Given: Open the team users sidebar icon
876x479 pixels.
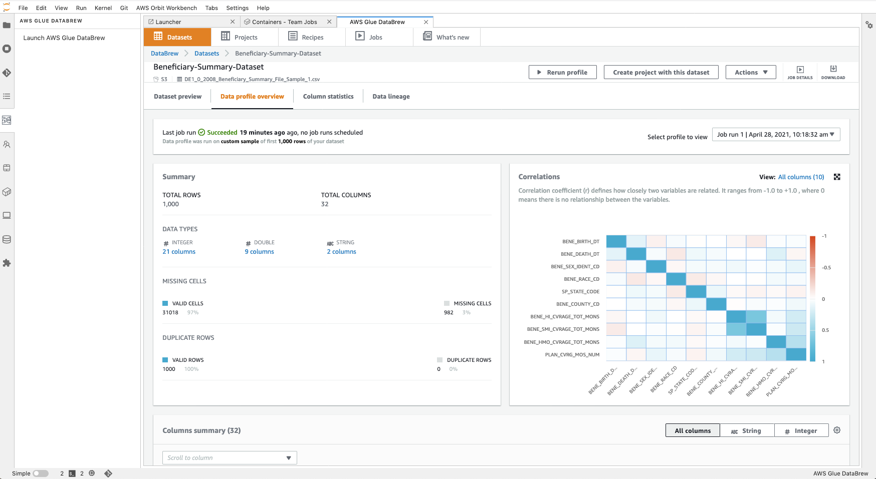Looking at the screenshot, I should (x=7, y=144).
